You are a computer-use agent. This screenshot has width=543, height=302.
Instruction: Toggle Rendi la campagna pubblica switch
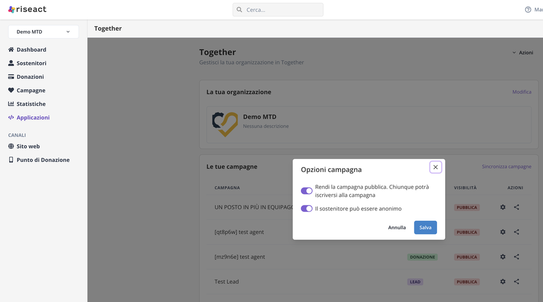pyautogui.click(x=306, y=191)
